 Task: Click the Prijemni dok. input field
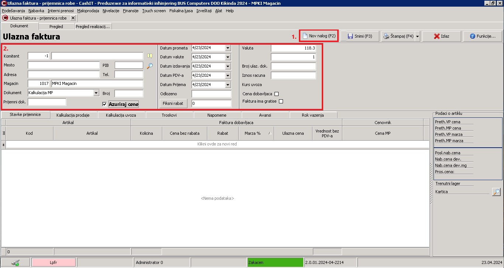[47, 102]
